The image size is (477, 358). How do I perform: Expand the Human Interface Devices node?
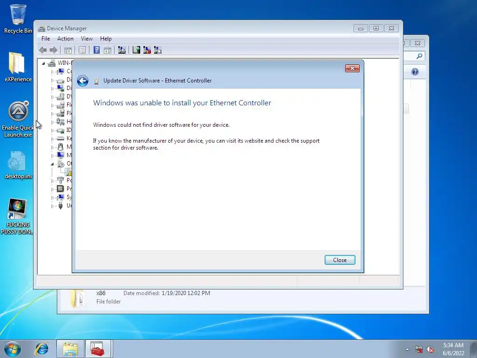point(52,122)
